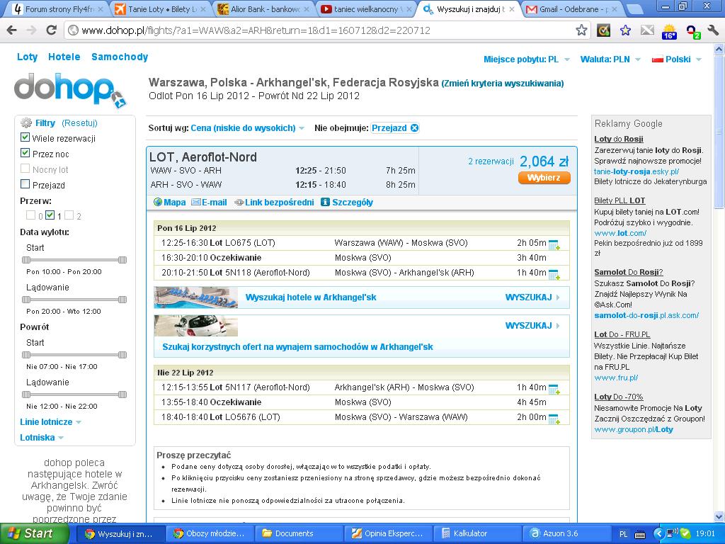The height and width of the screenshot is (544, 725).
Task: Click the Link bezpośredni chain icon
Action: click(x=239, y=202)
